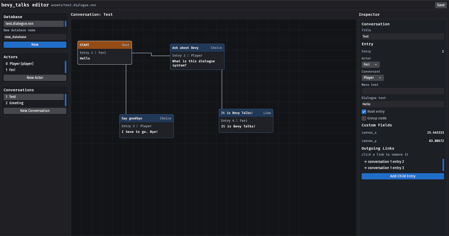Open the Greeting conversation

tap(34, 103)
